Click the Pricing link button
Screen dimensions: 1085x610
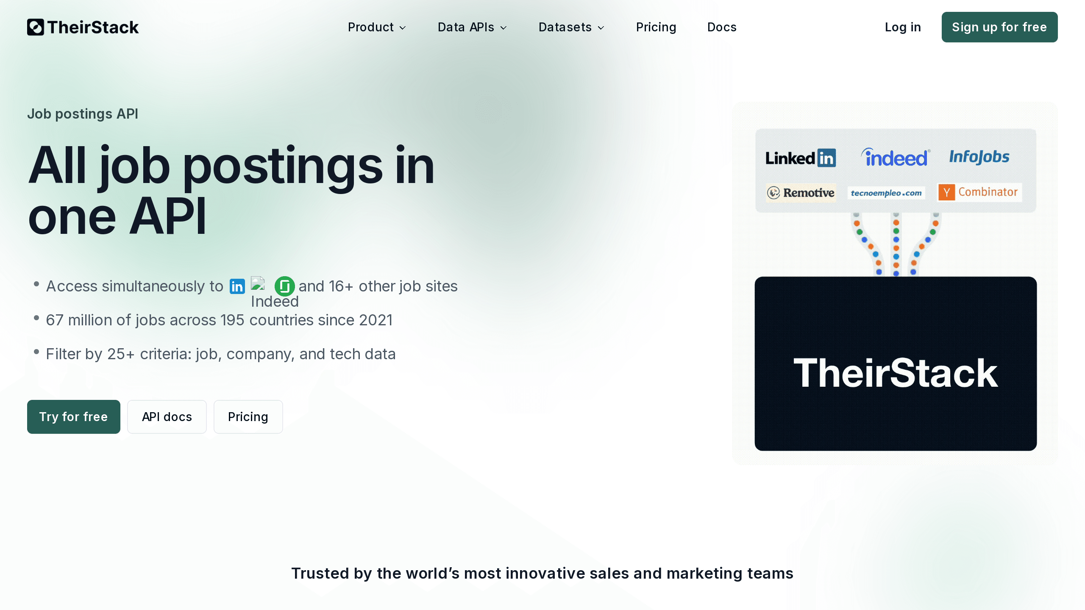248,416
